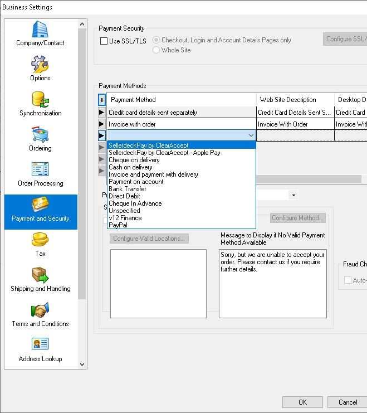
Task: Select Unspecified payment method
Action: point(182,211)
